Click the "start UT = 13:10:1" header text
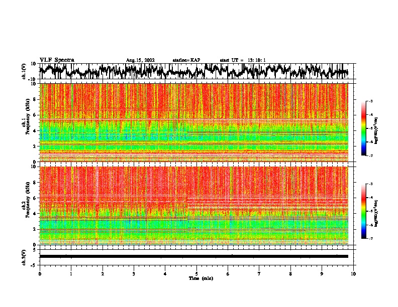Viewport: 398px width, 307px height. (243, 60)
